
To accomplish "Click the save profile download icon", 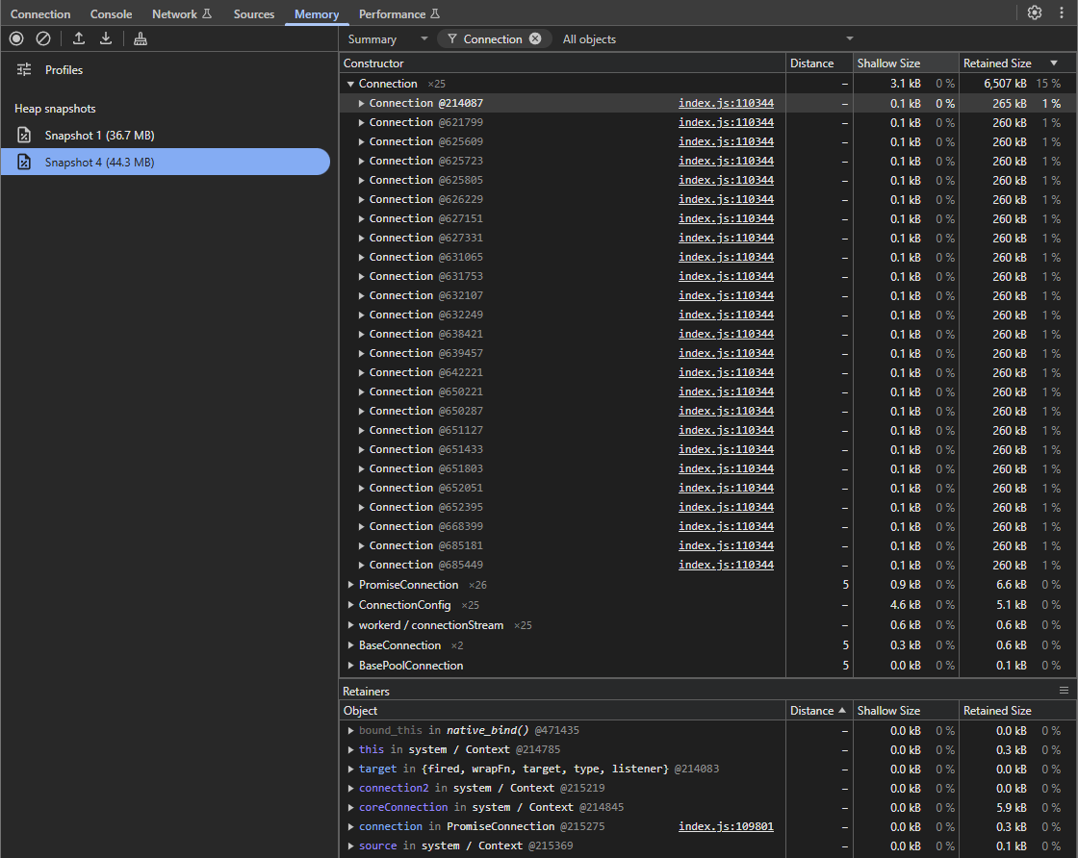I will tap(106, 38).
